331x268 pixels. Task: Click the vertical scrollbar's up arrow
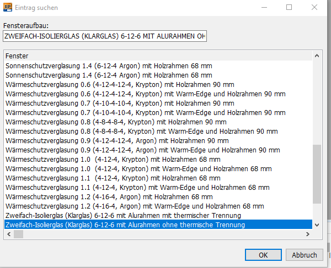[317, 56]
